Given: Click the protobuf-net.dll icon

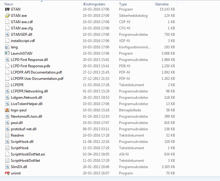Looking at the screenshot, I should 7,129.
